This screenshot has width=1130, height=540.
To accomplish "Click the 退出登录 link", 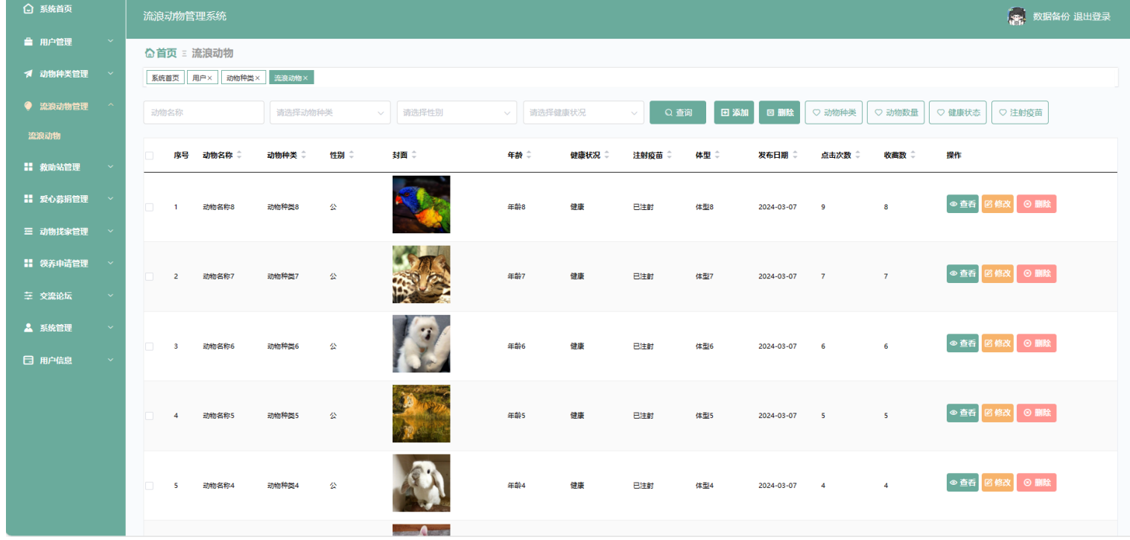I will tap(1092, 17).
